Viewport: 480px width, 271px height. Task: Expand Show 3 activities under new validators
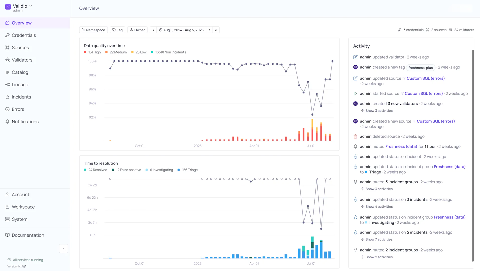coord(377,111)
